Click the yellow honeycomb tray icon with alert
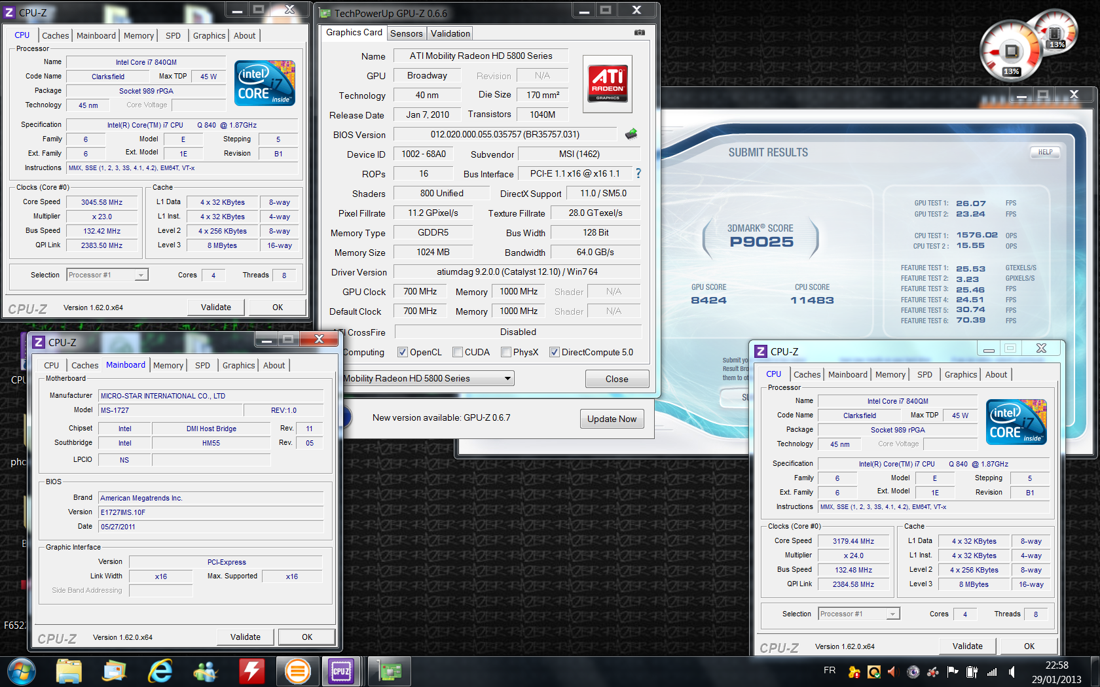This screenshot has height=687, width=1100. 854,671
